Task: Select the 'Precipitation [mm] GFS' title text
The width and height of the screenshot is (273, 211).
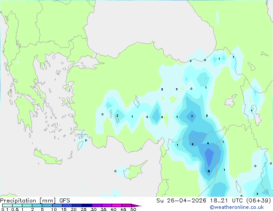Action: coord(35,201)
